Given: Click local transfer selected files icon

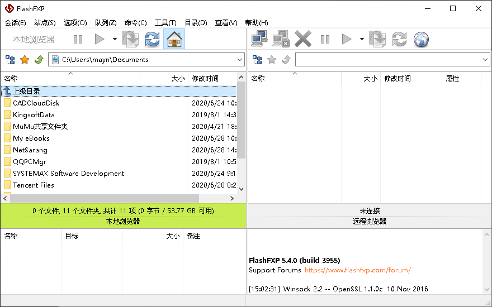Looking at the screenshot, I should 130,39.
